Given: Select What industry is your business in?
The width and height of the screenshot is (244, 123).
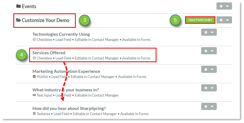Looking at the screenshot, I should click(x=66, y=90).
